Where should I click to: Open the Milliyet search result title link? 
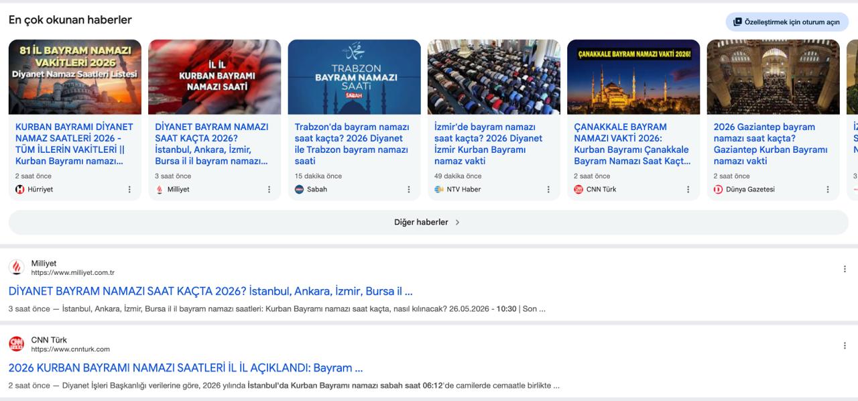tap(210, 292)
